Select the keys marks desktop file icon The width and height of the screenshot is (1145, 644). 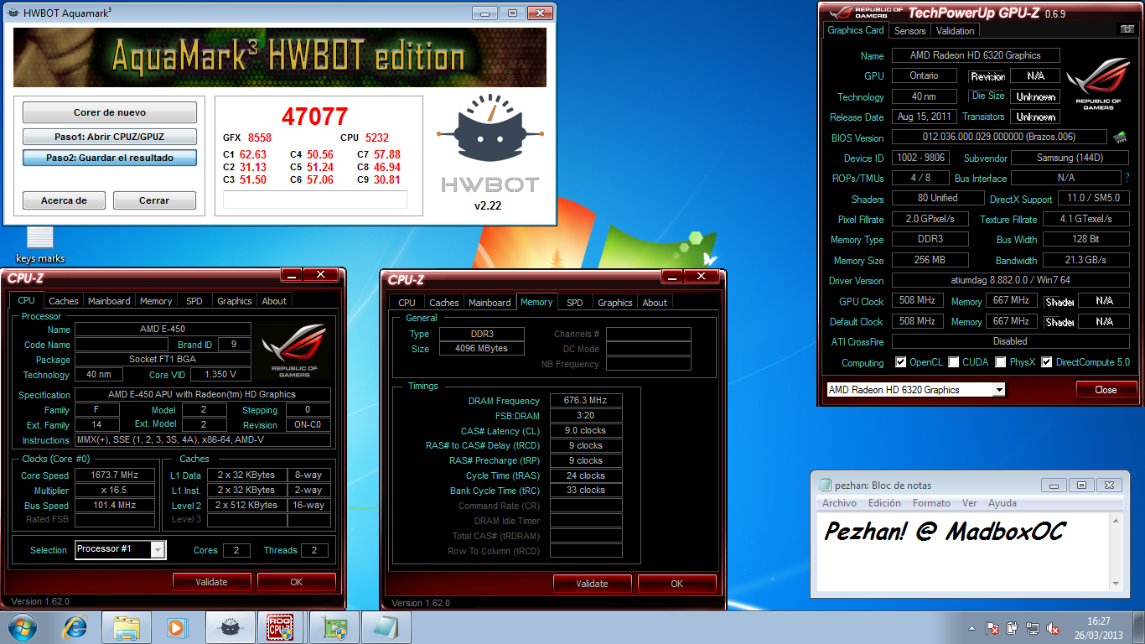(x=40, y=245)
